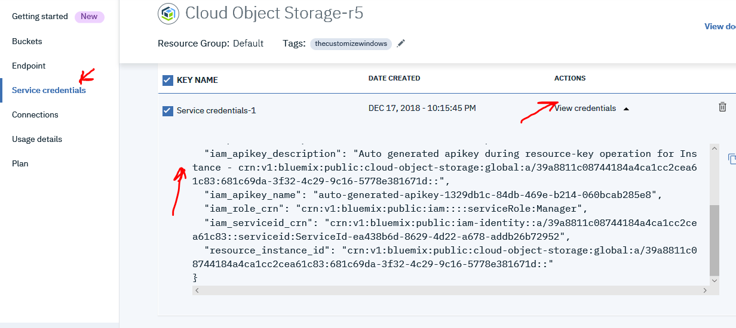The height and width of the screenshot is (328, 736).
Task: Click the View credentials link
Action: pyautogui.click(x=585, y=108)
